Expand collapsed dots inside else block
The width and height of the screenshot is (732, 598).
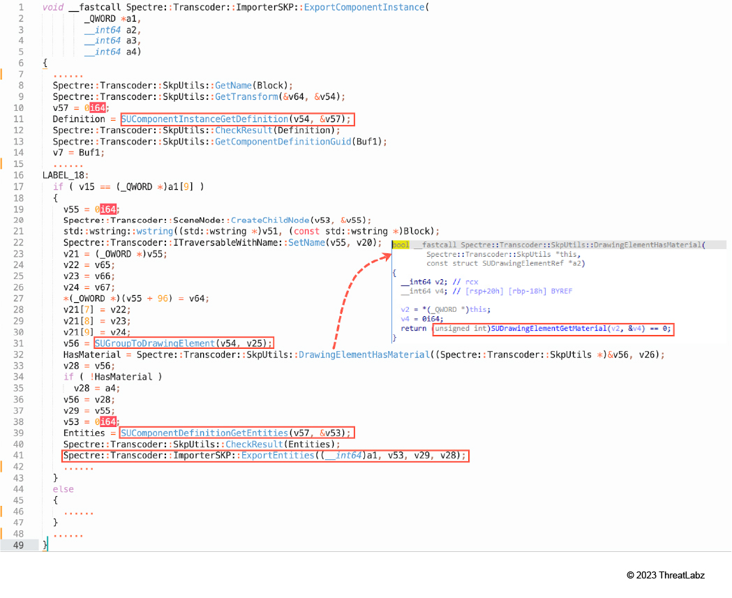[x=78, y=511]
